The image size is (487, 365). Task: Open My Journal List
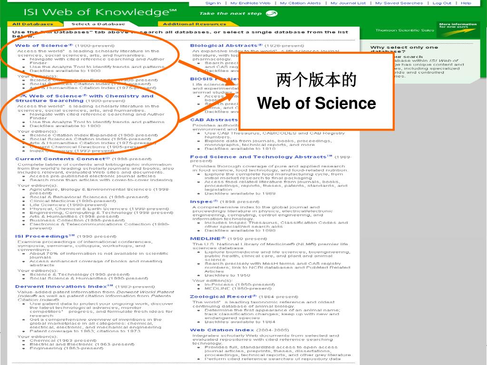(x=348, y=3)
